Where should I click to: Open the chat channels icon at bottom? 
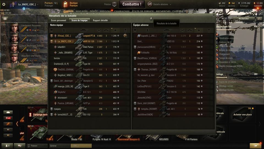tap(20, 146)
